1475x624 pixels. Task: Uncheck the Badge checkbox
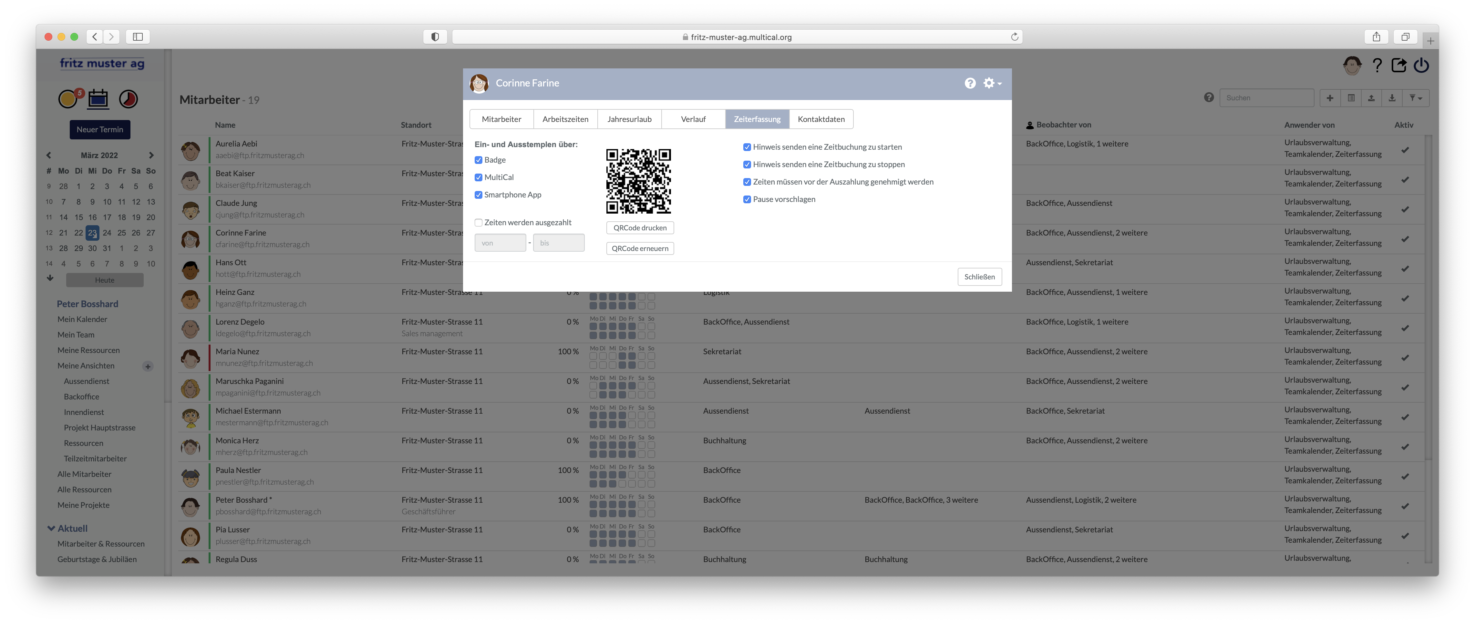478,160
